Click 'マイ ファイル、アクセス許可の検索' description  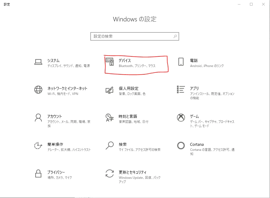(x=139, y=149)
